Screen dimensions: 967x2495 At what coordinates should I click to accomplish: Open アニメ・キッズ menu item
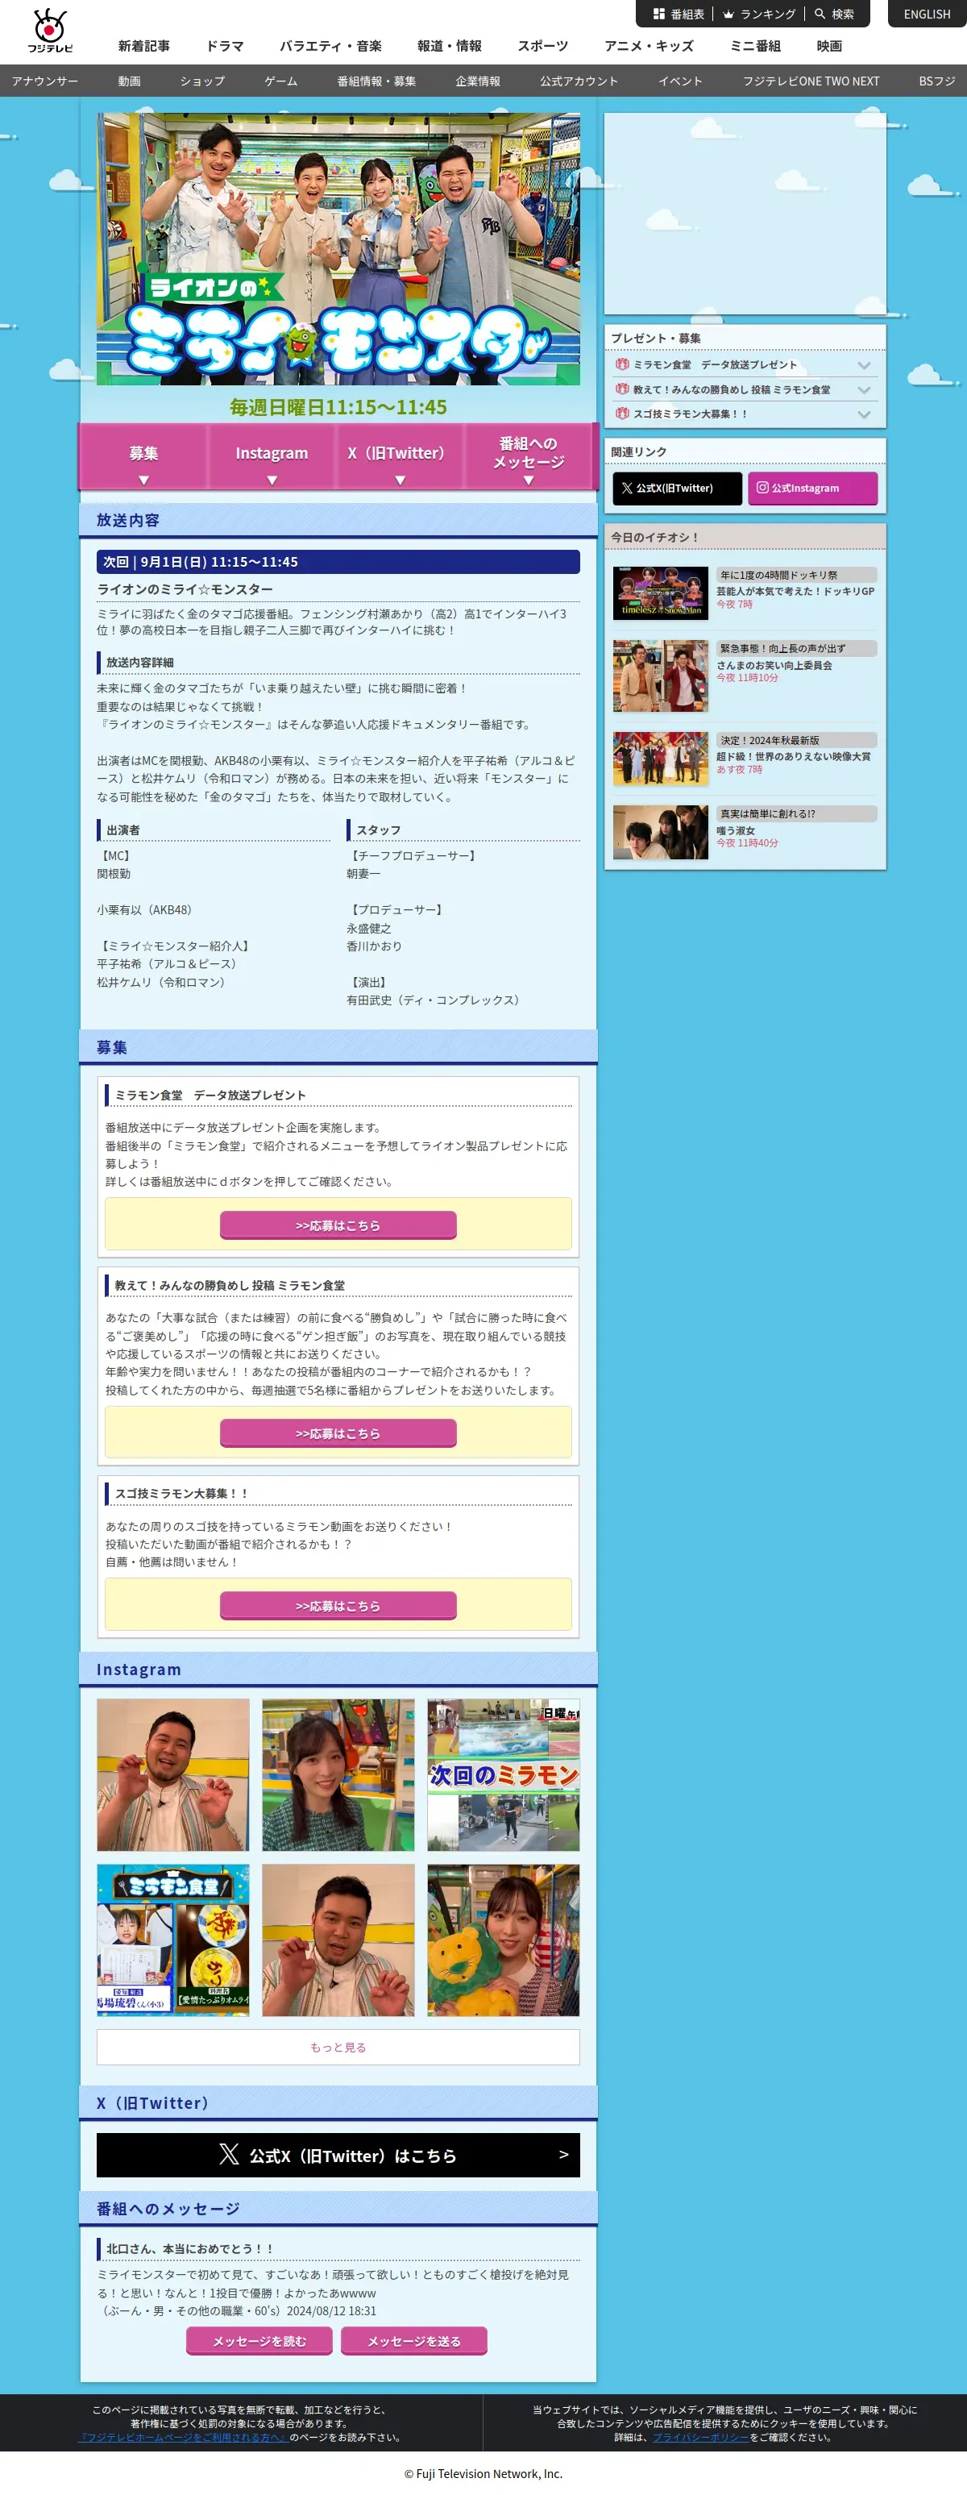click(649, 45)
